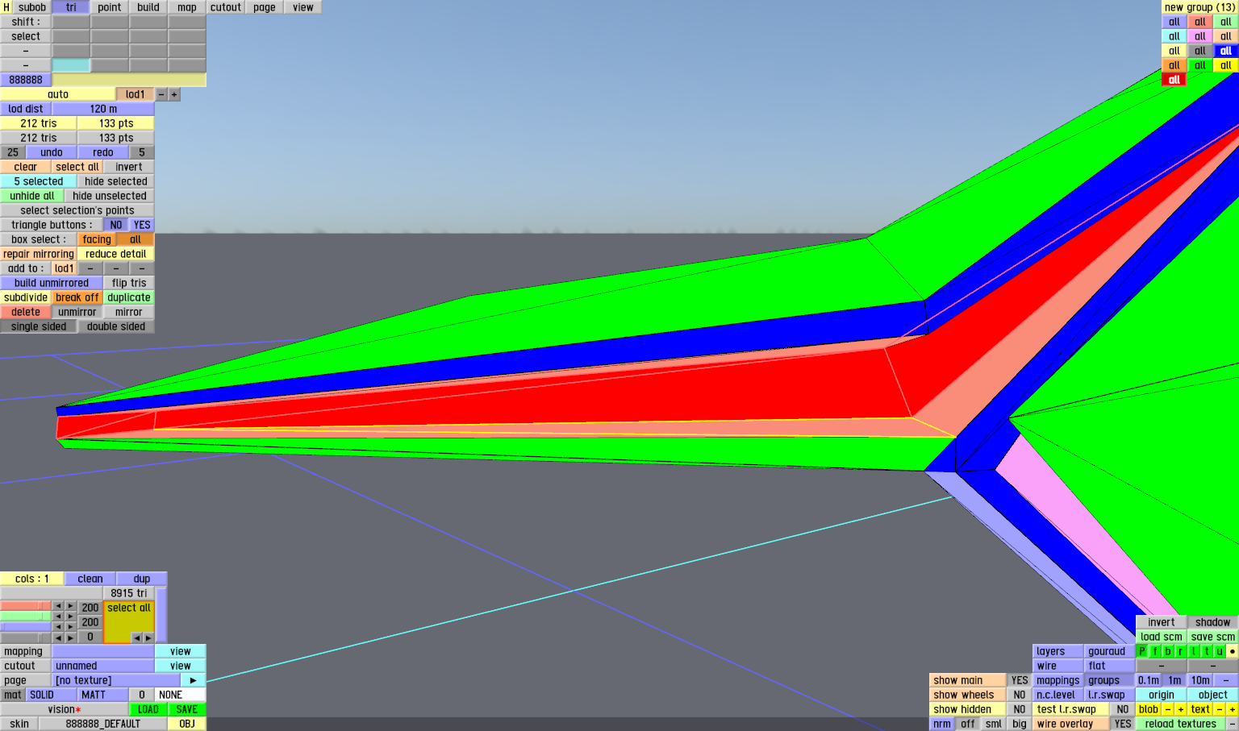Click hide selected
Screen dimensions: 1239x731
(116, 181)
